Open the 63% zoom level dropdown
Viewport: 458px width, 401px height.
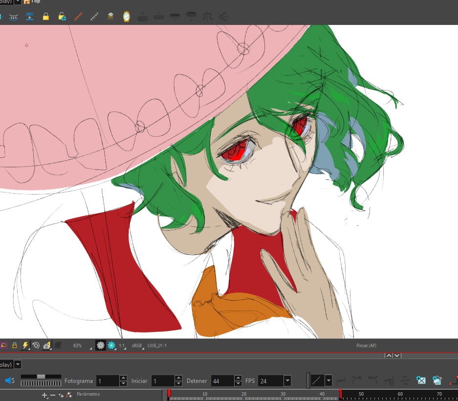pyautogui.click(x=78, y=346)
